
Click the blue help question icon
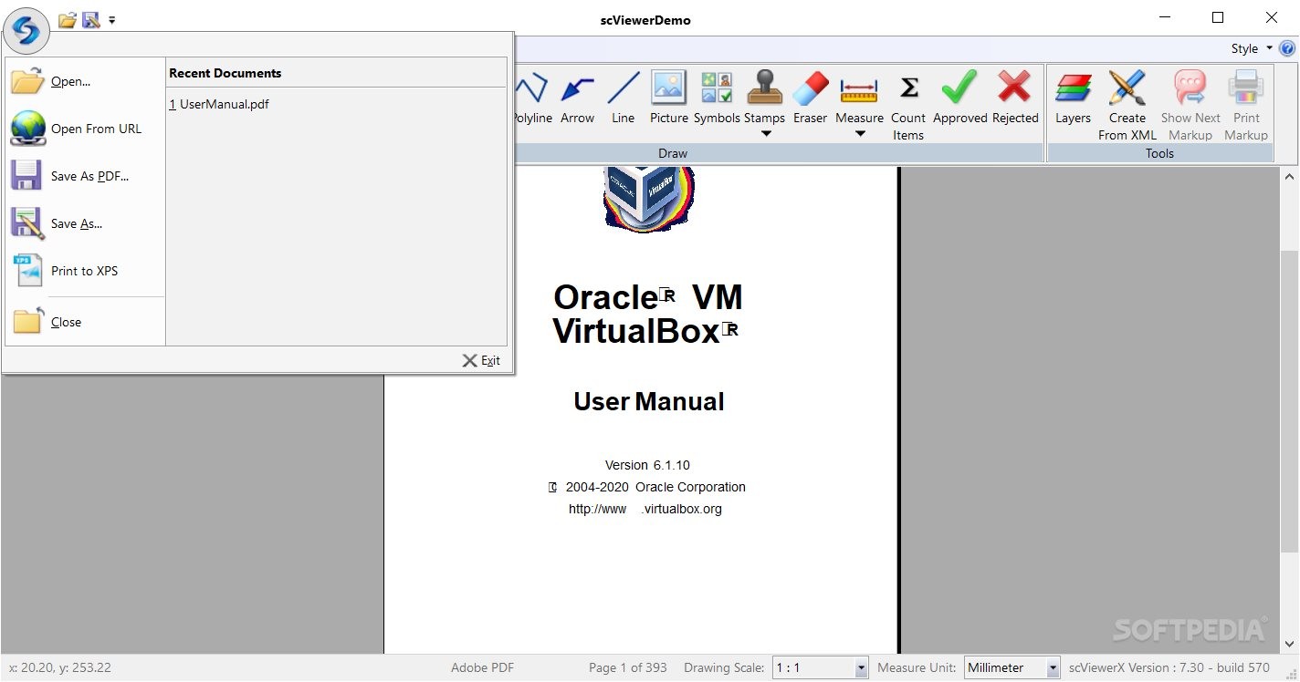pos(1288,49)
